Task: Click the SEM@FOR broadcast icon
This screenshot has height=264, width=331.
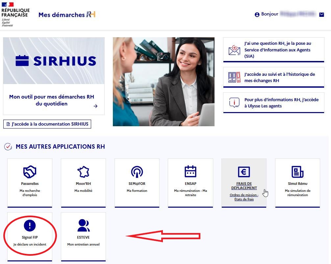Action: point(137,172)
